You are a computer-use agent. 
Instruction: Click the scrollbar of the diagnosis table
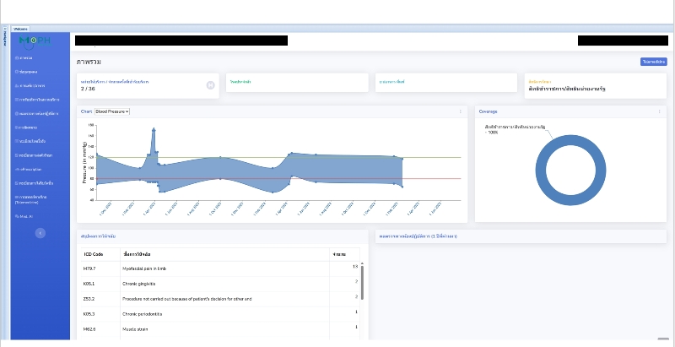coord(362,283)
